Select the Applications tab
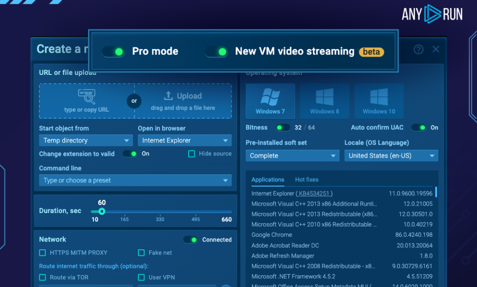The image size is (477, 287). [267, 180]
